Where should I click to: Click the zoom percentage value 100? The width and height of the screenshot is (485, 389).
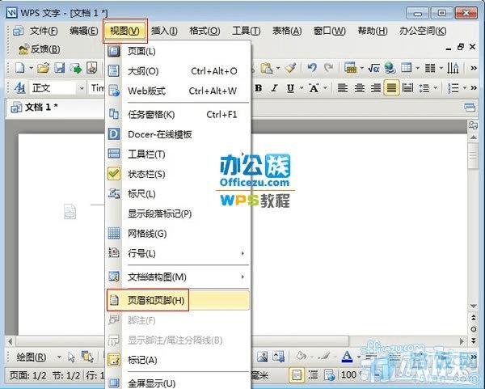[x=348, y=375]
